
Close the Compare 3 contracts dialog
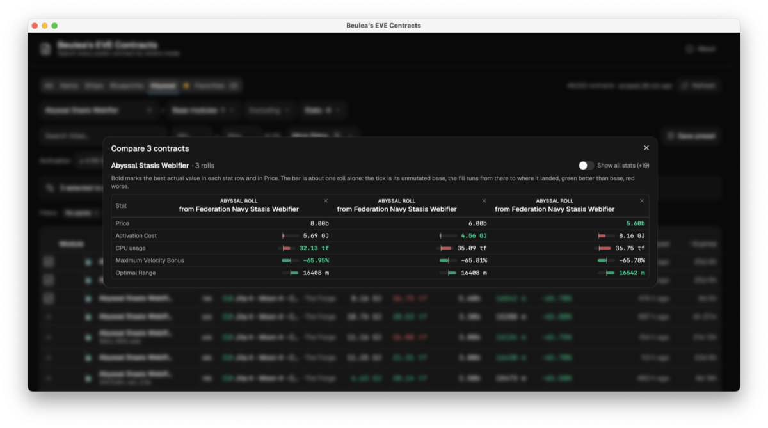(646, 148)
